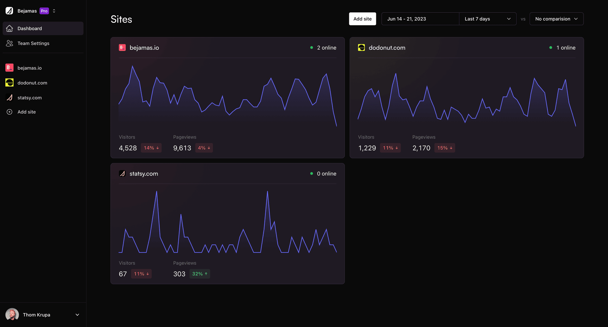Click the 2,170 pageviews value
The image size is (608, 327).
coord(421,148)
